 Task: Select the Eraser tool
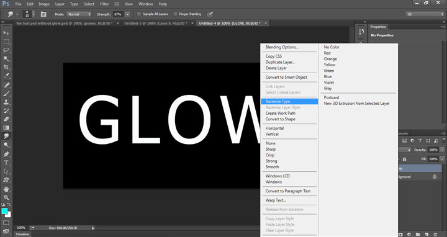pyautogui.click(x=6, y=119)
